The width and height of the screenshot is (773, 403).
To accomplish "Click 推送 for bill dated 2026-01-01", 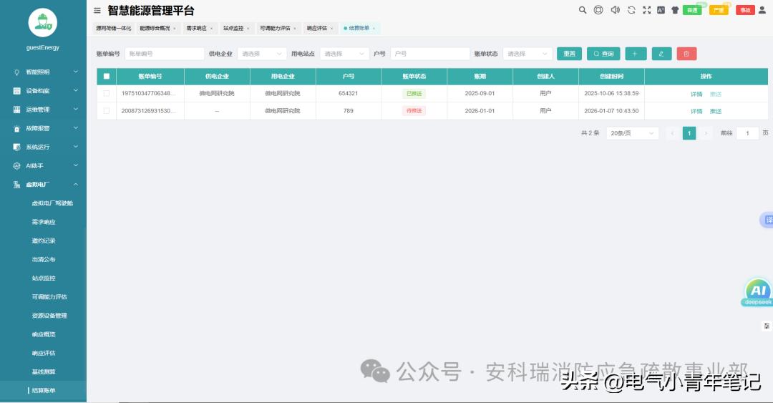I will pos(715,111).
